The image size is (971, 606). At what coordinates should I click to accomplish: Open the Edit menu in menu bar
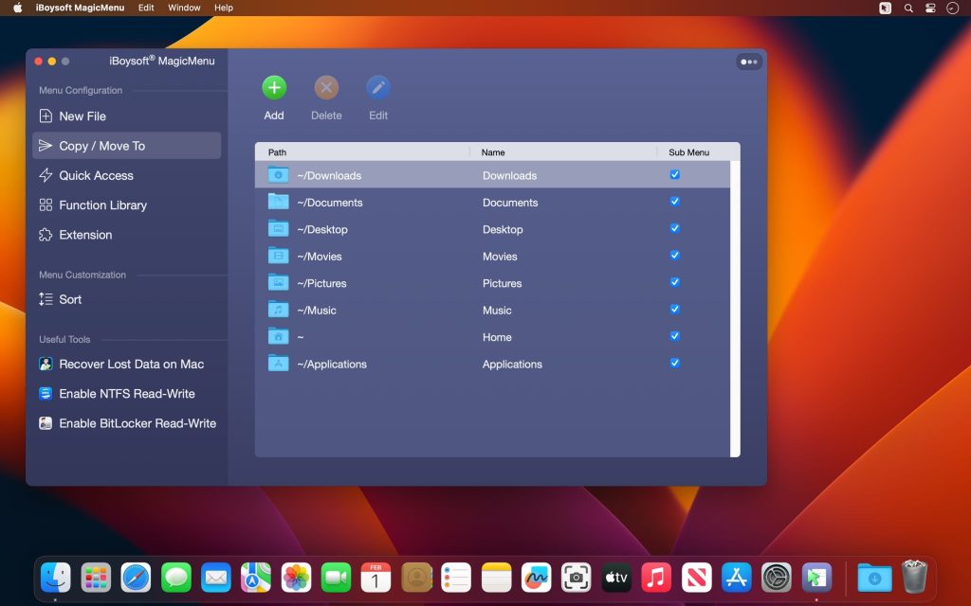[145, 8]
